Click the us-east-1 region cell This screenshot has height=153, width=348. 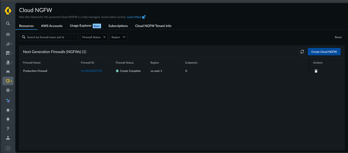pos(156,71)
